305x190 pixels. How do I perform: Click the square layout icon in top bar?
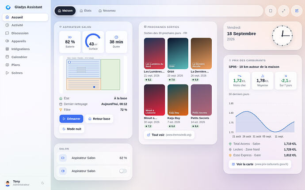(271, 11)
